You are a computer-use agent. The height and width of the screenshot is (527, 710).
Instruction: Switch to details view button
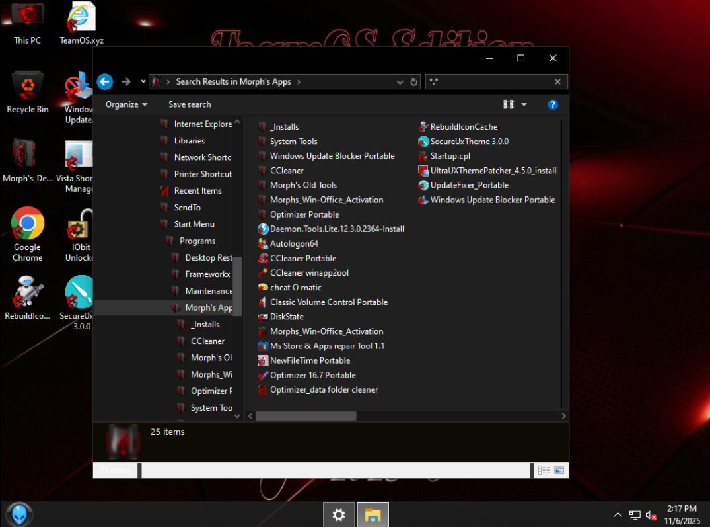[544, 470]
